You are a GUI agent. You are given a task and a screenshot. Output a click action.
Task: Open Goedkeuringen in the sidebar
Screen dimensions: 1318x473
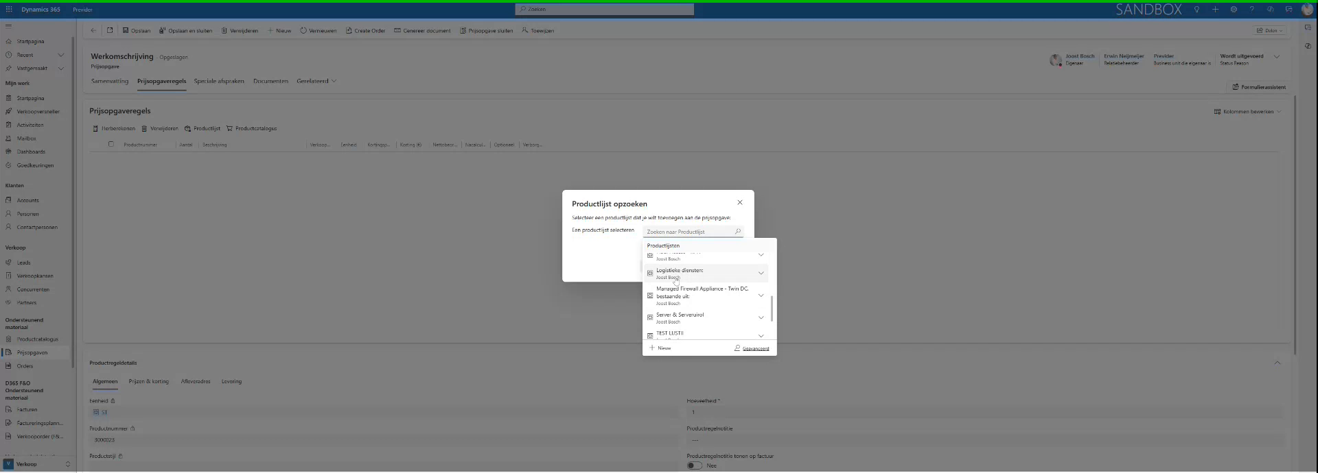35,165
